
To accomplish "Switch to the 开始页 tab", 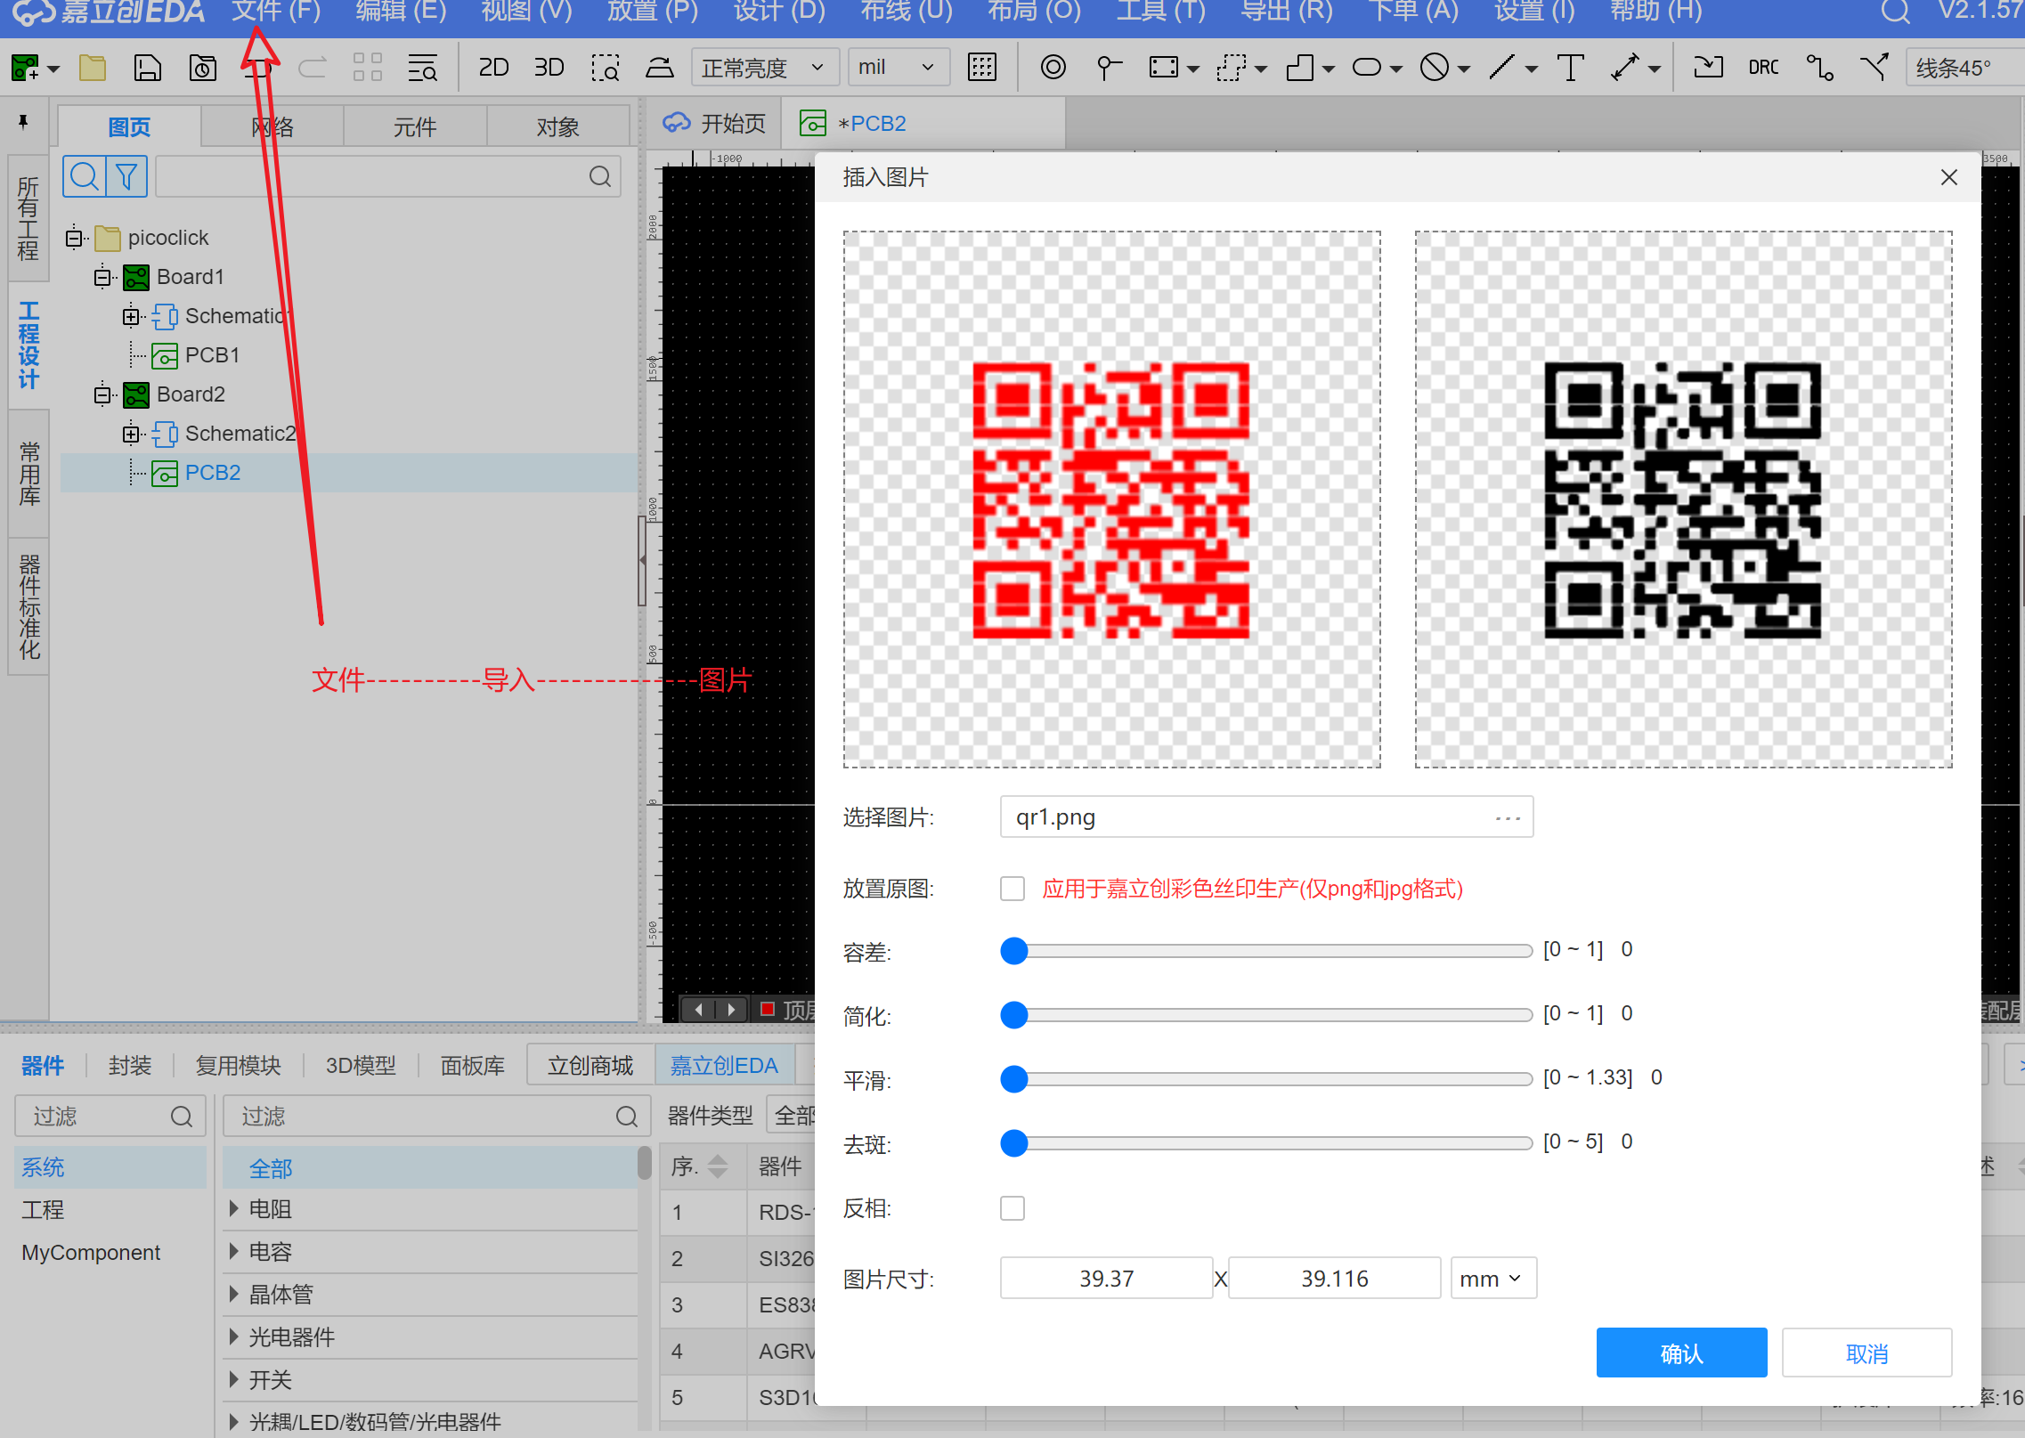I will [x=714, y=124].
